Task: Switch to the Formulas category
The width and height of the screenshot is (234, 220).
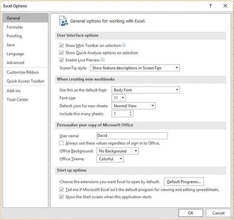Action: (x=15, y=27)
